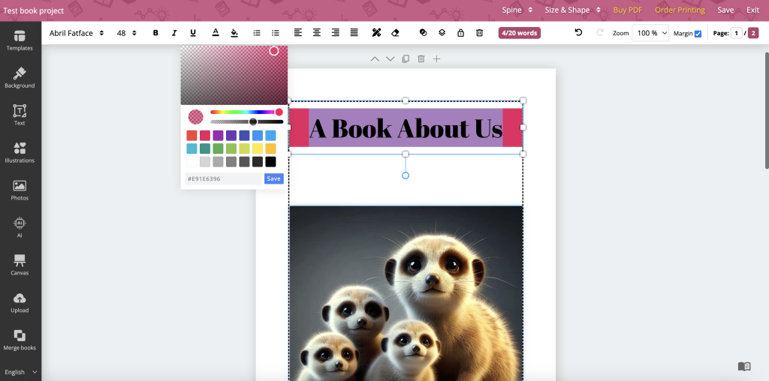Select the meerkat image on the page
Viewport: 769px width, 381px height.
(406, 292)
